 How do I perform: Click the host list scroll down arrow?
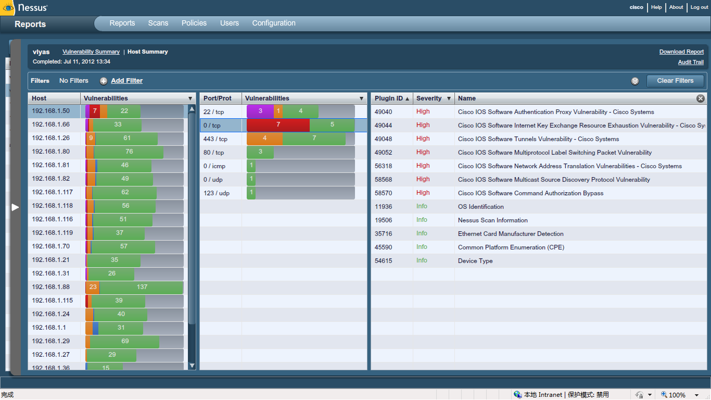pos(192,366)
